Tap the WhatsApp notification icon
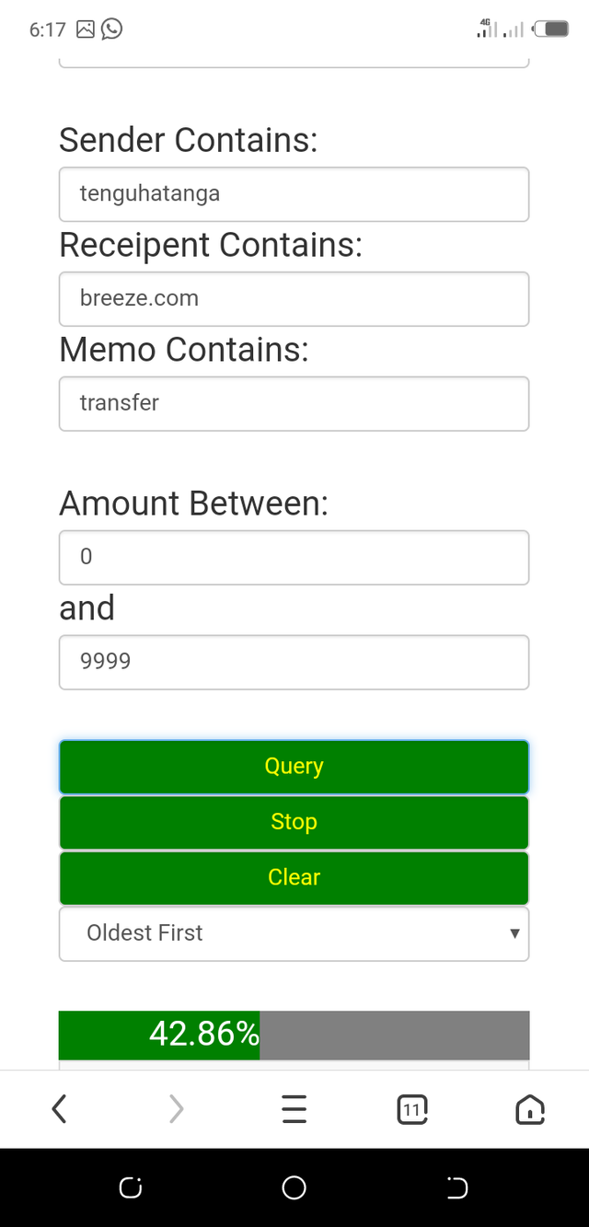Screen dimensions: 589x1227 (111, 29)
